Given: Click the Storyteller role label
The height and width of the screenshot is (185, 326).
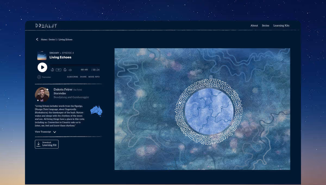Looking at the screenshot, I should click(60, 94).
